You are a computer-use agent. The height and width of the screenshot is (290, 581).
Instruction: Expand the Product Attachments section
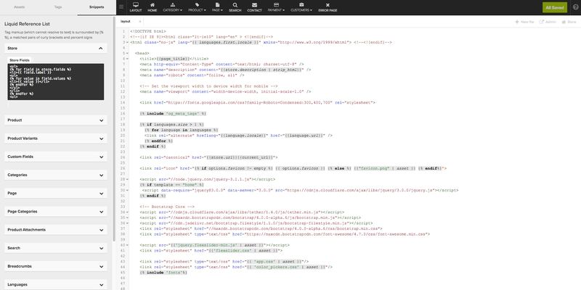(56, 230)
